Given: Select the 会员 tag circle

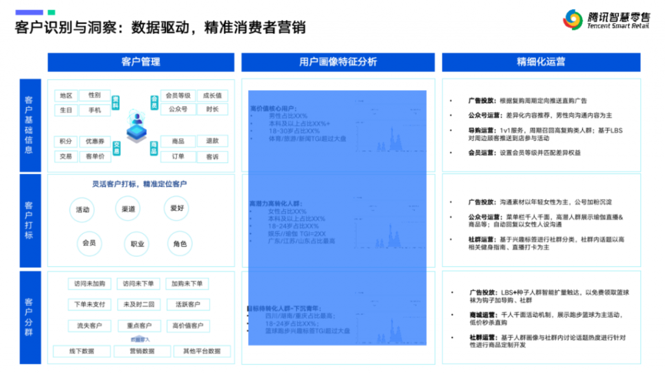Looking at the screenshot, I should pyautogui.click(x=89, y=243).
